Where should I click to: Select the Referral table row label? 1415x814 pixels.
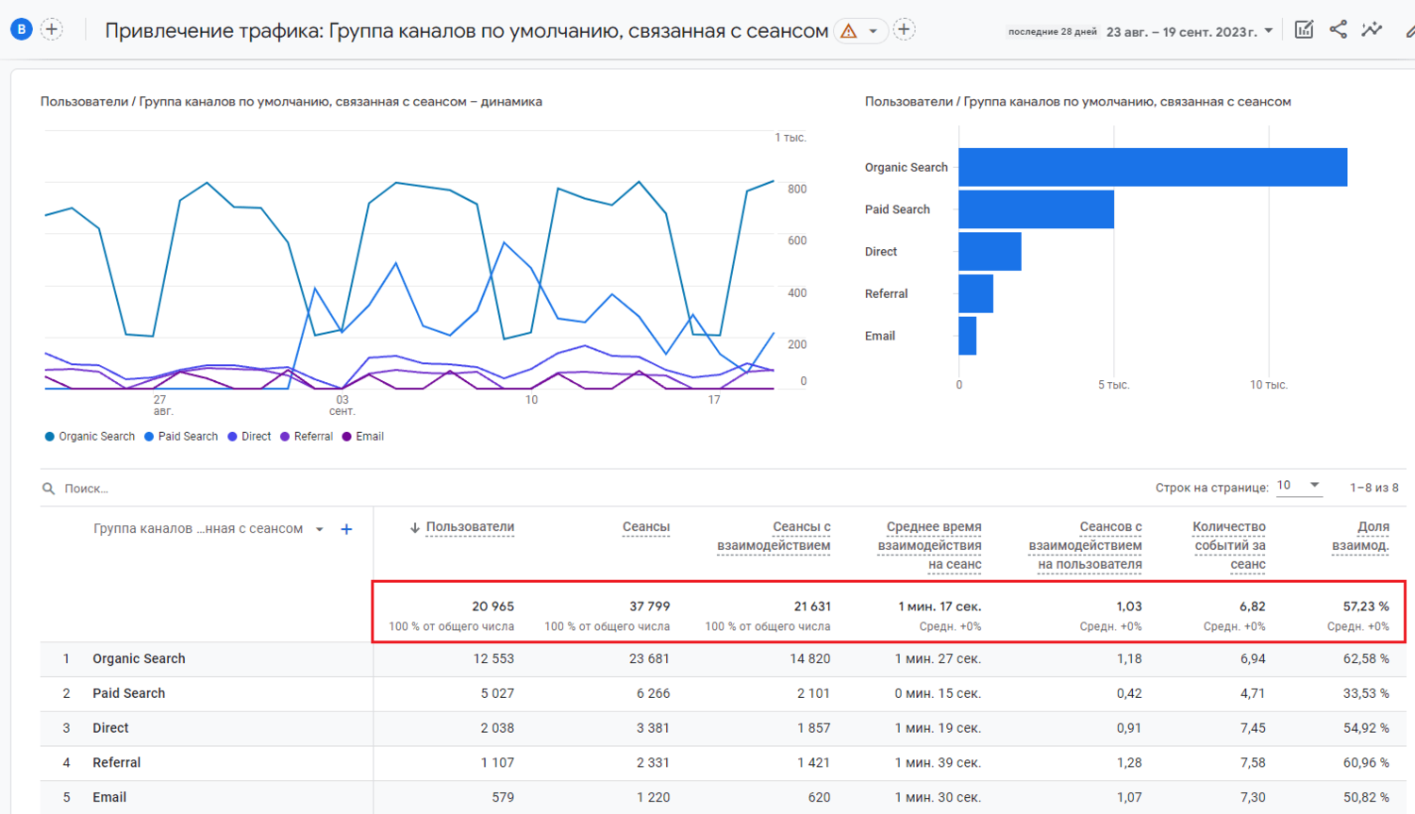pyautogui.click(x=116, y=763)
